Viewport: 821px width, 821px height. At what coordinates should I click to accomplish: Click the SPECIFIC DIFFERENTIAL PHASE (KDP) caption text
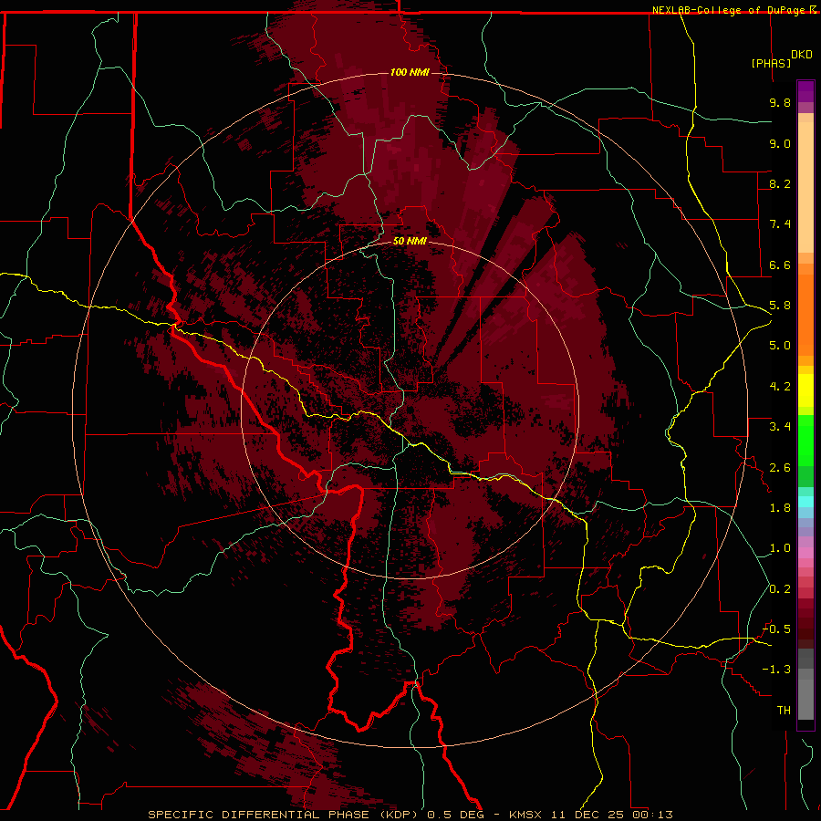pyautogui.click(x=285, y=815)
